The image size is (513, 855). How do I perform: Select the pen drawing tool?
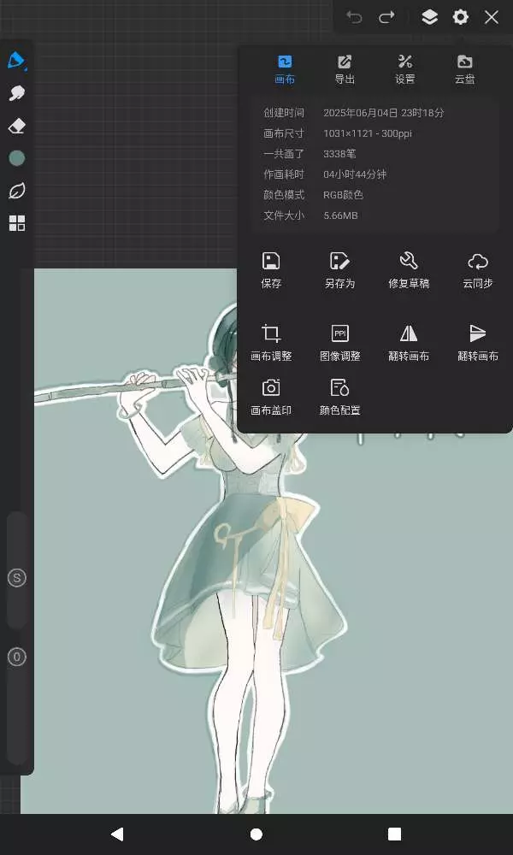[x=16, y=61]
